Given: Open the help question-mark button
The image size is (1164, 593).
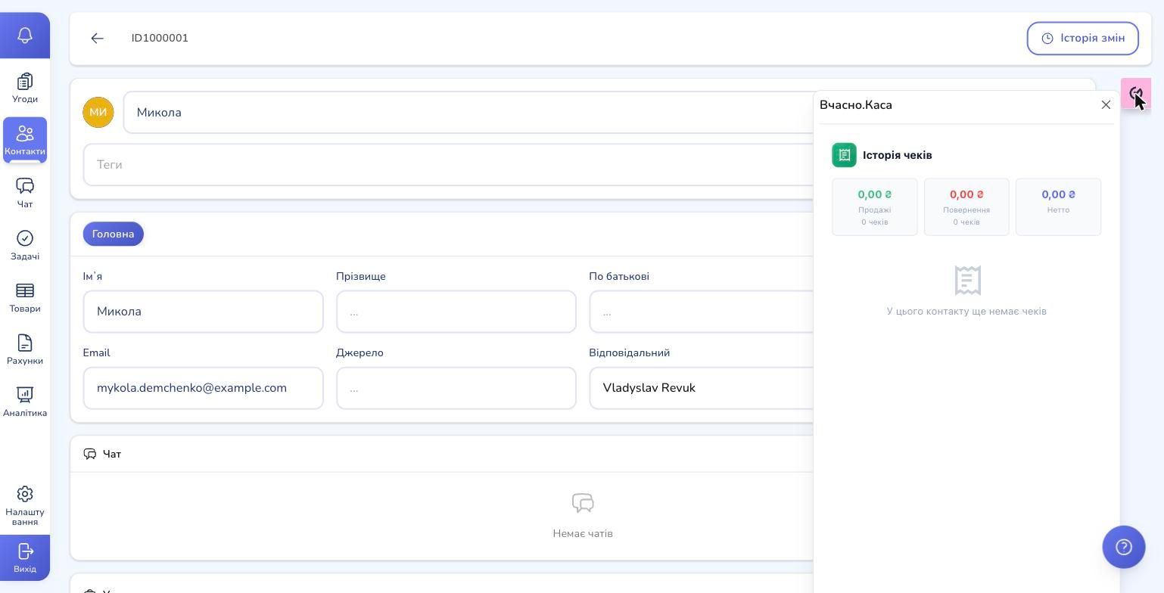Looking at the screenshot, I should (1123, 547).
